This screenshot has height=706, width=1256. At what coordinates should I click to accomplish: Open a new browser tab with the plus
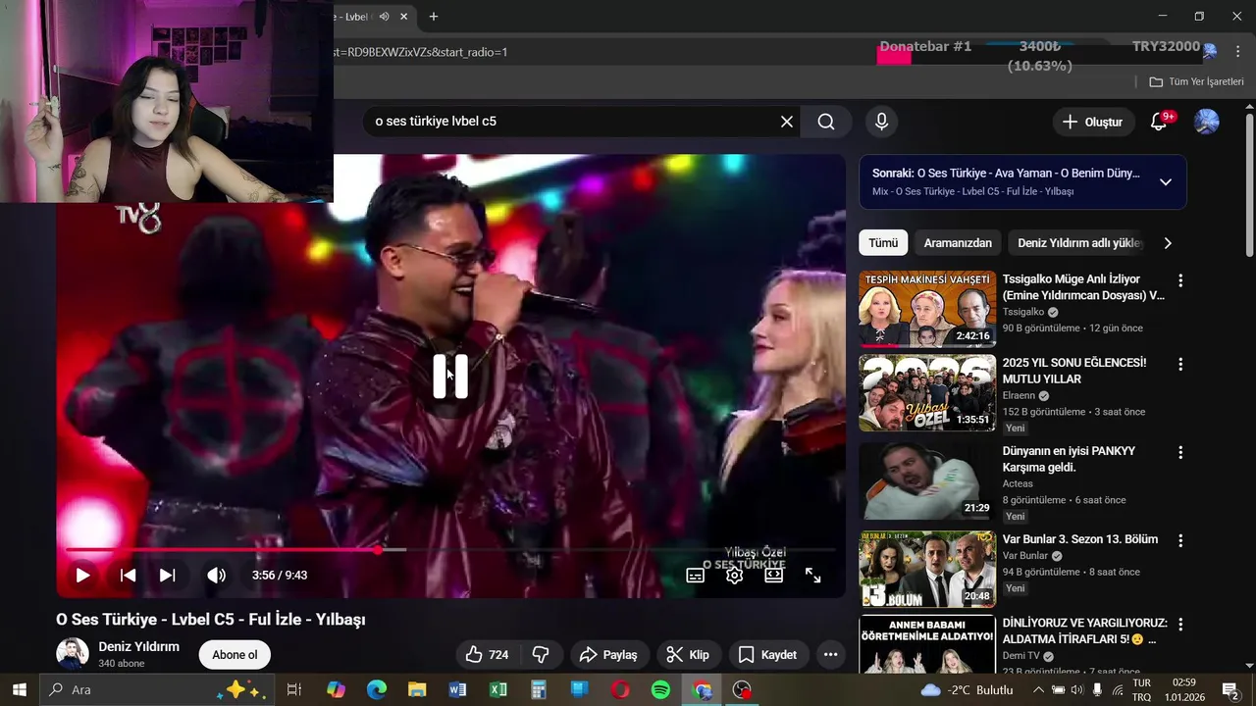coord(433,16)
